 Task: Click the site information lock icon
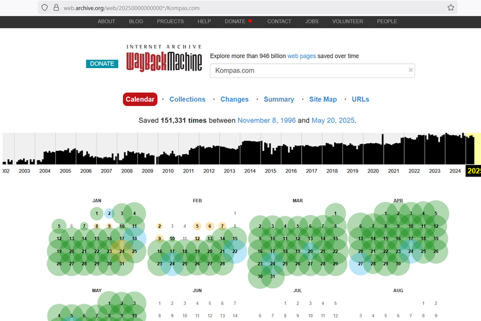tap(56, 8)
